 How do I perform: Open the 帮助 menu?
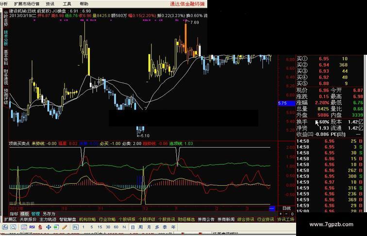84,4
